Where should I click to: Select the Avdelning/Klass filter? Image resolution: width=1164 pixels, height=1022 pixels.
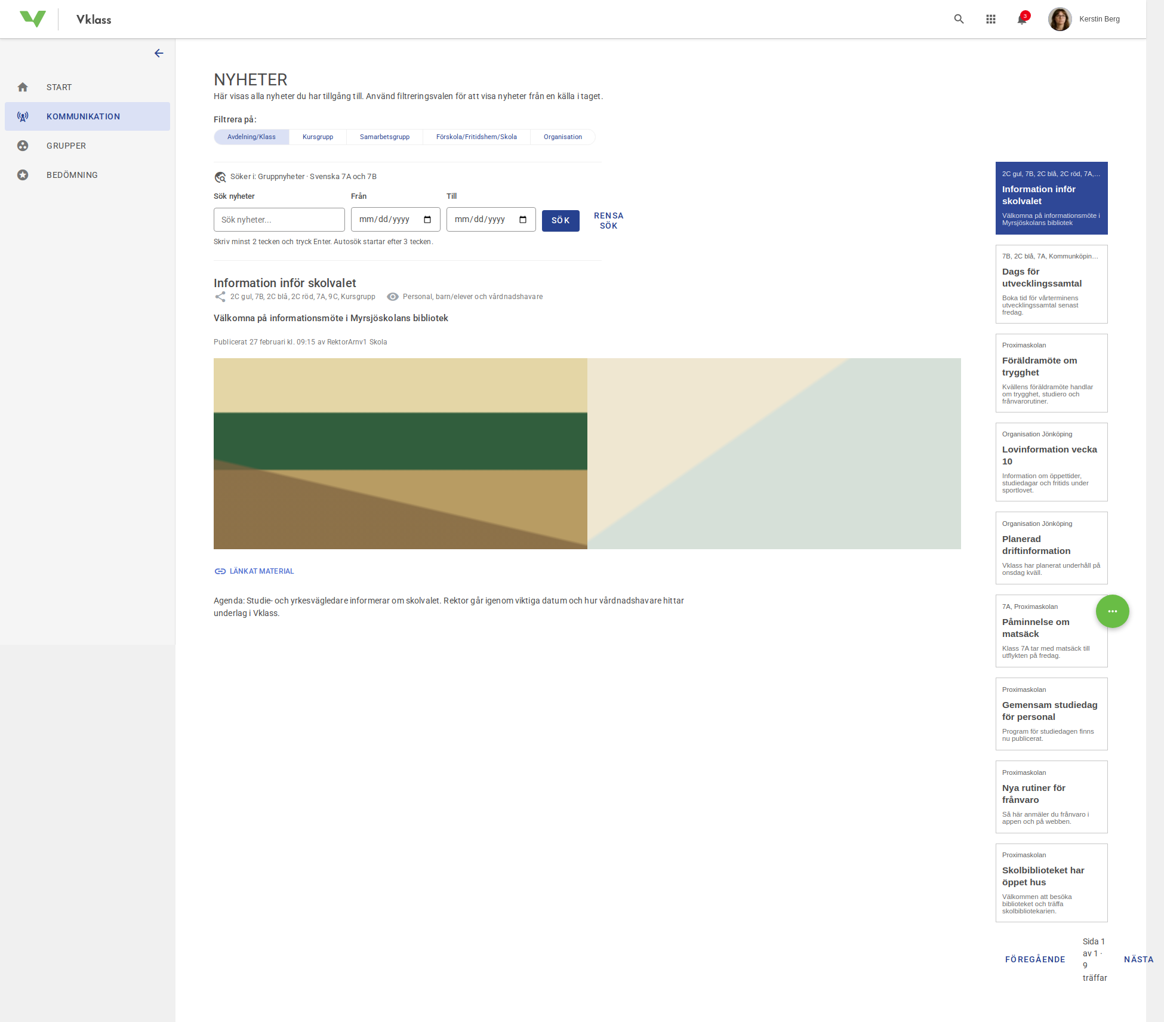coord(251,137)
